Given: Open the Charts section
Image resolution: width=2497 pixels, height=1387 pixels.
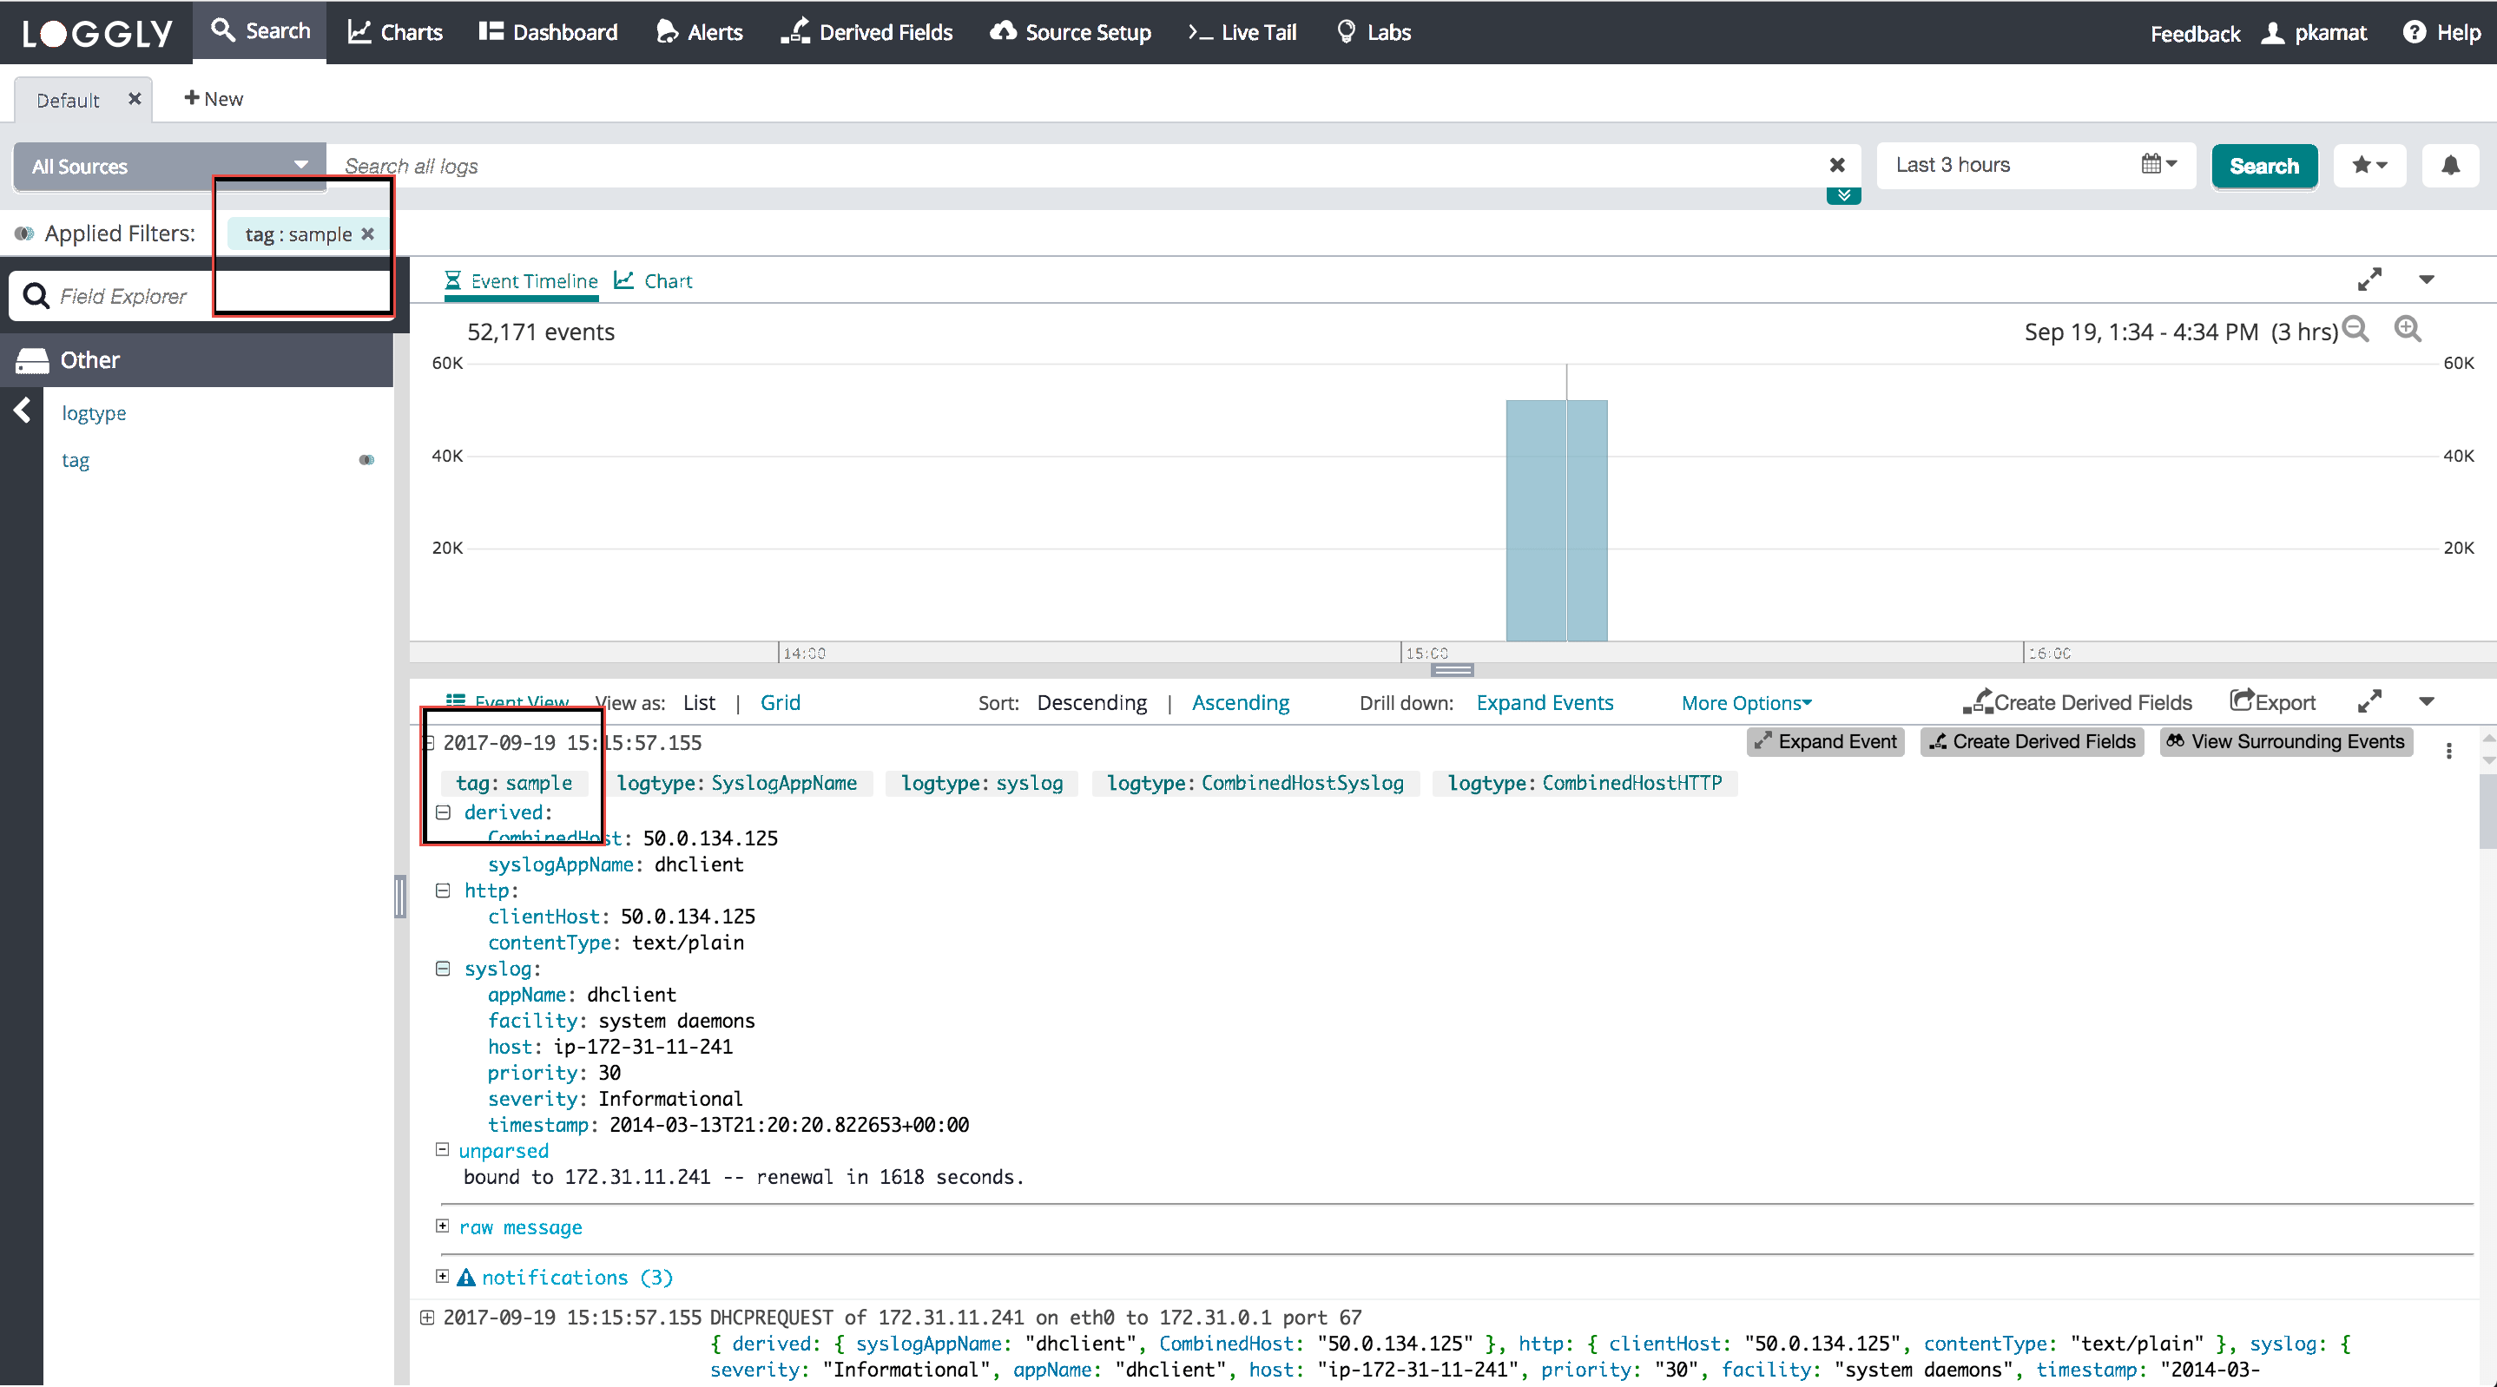Looking at the screenshot, I should click(x=396, y=32).
